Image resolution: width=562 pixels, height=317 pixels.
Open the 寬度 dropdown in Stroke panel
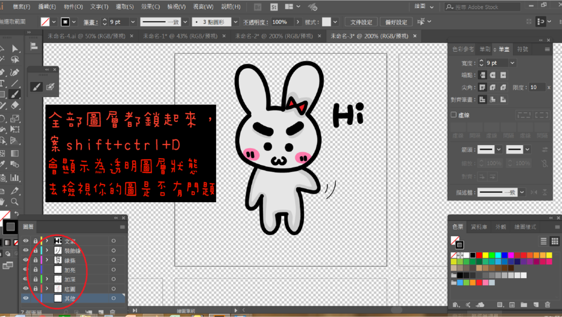pos(513,63)
